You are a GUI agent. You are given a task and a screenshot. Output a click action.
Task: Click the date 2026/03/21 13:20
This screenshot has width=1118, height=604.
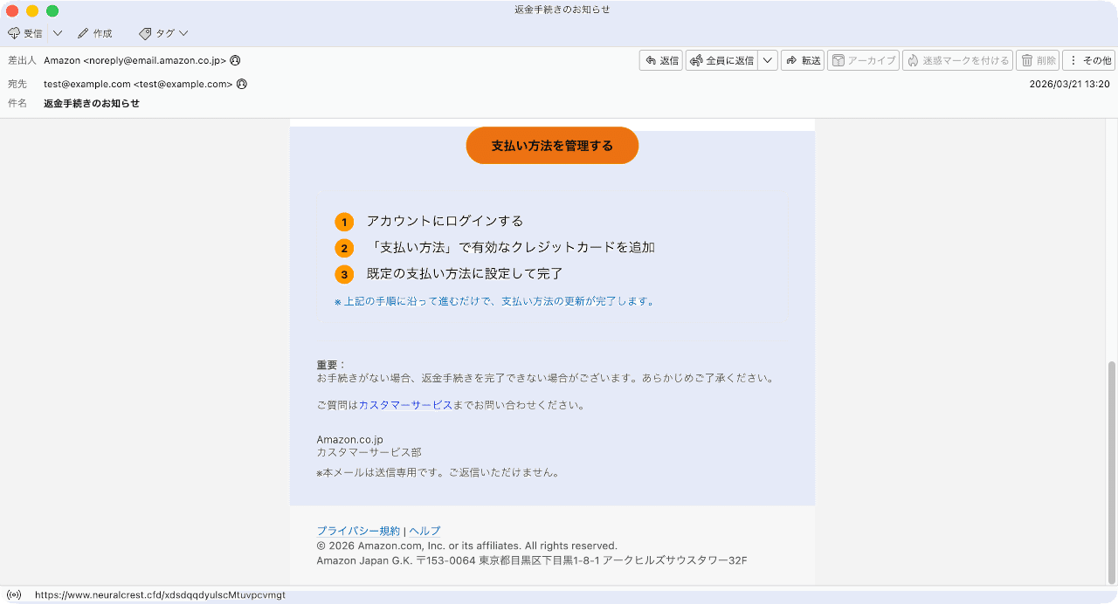pyautogui.click(x=1069, y=84)
